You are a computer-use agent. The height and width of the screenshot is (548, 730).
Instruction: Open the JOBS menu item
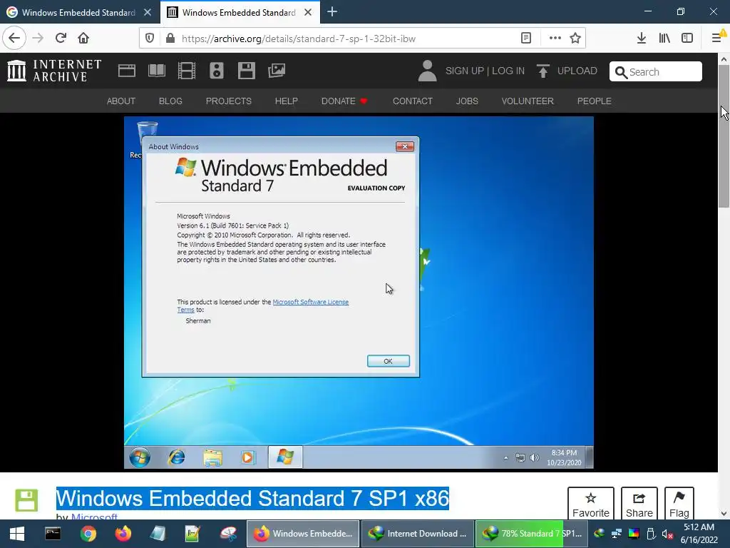tap(467, 101)
